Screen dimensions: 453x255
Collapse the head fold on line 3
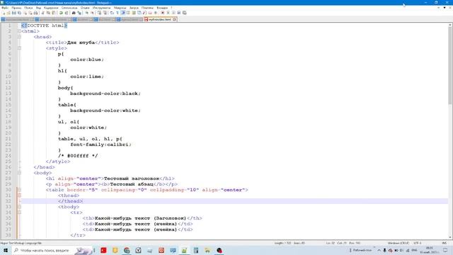click(x=19, y=37)
